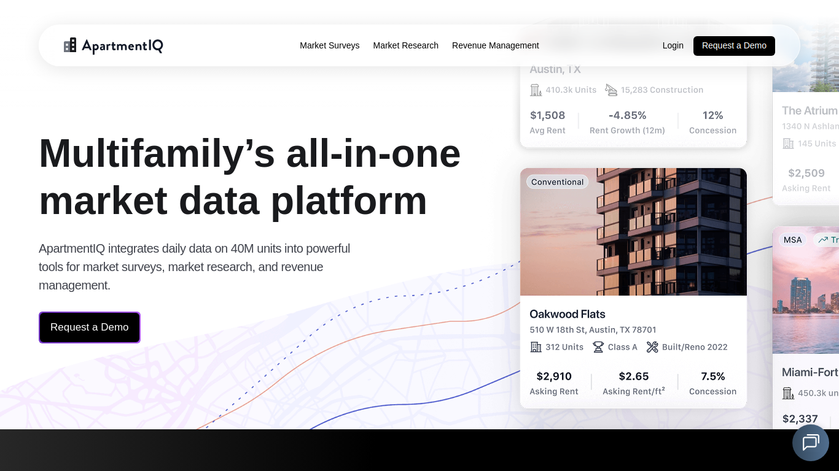Open the Market Surveys menu

[x=330, y=45]
